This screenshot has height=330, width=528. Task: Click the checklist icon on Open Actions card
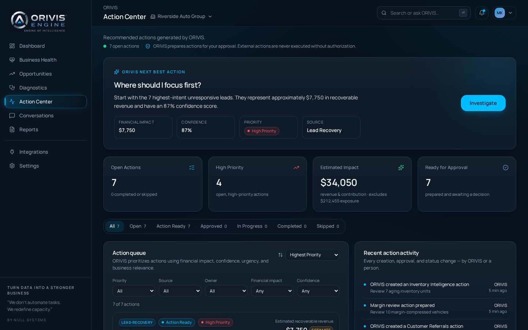tap(192, 168)
